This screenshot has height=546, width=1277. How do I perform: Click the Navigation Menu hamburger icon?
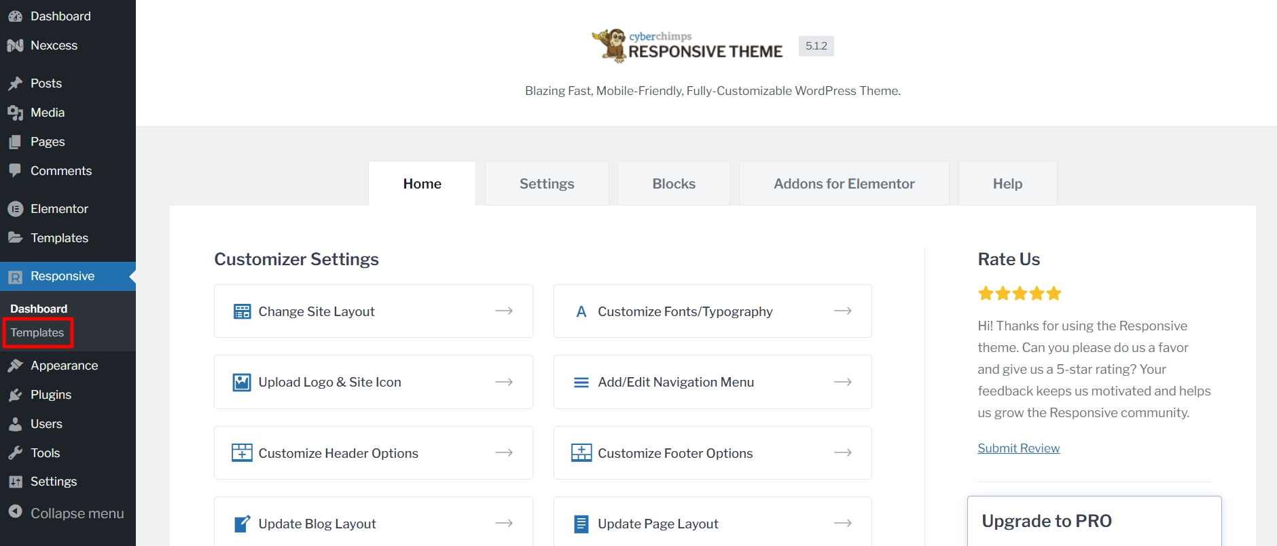[581, 383]
